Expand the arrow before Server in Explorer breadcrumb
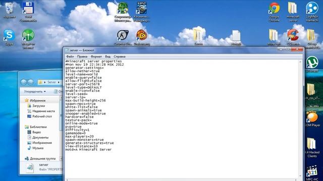The width and height of the screenshot is (323, 181). pos(45,82)
